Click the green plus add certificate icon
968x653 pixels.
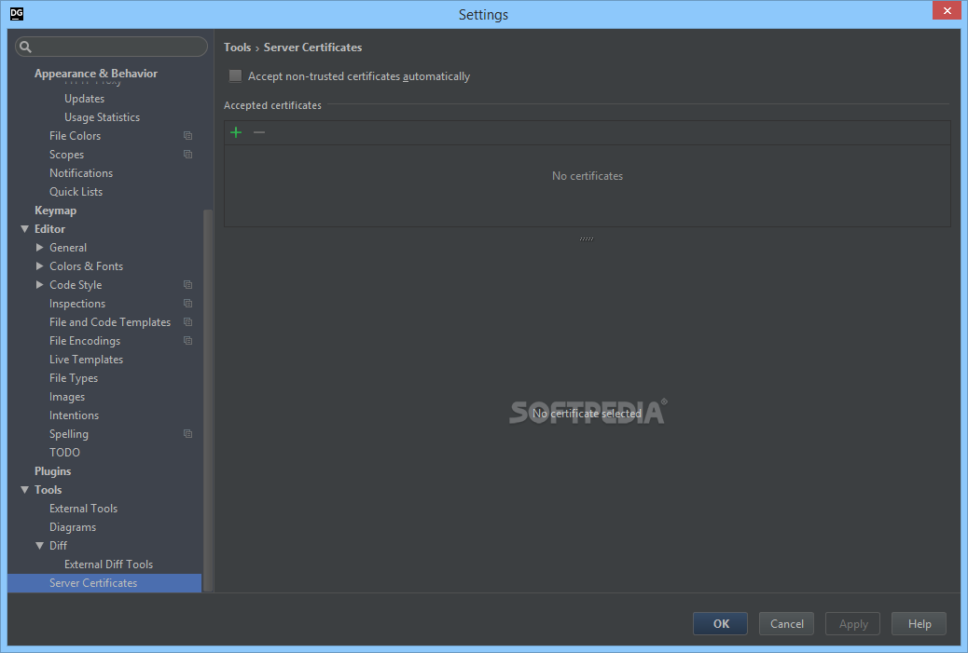tap(236, 132)
